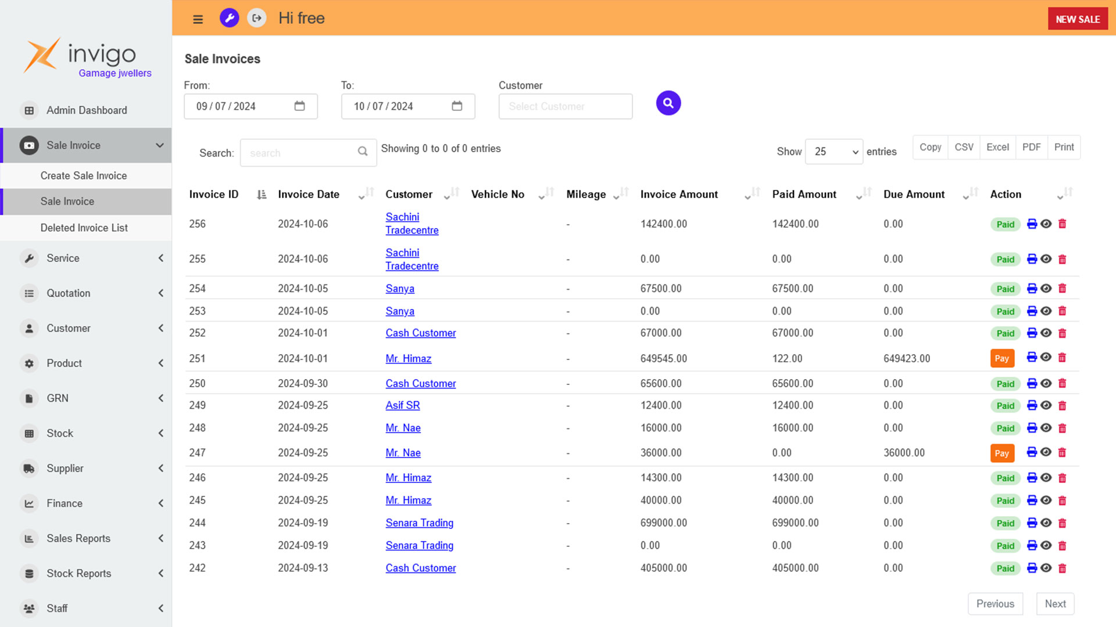Open Deleted Invoice List page
This screenshot has height=627, width=1116.
pos(84,228)
